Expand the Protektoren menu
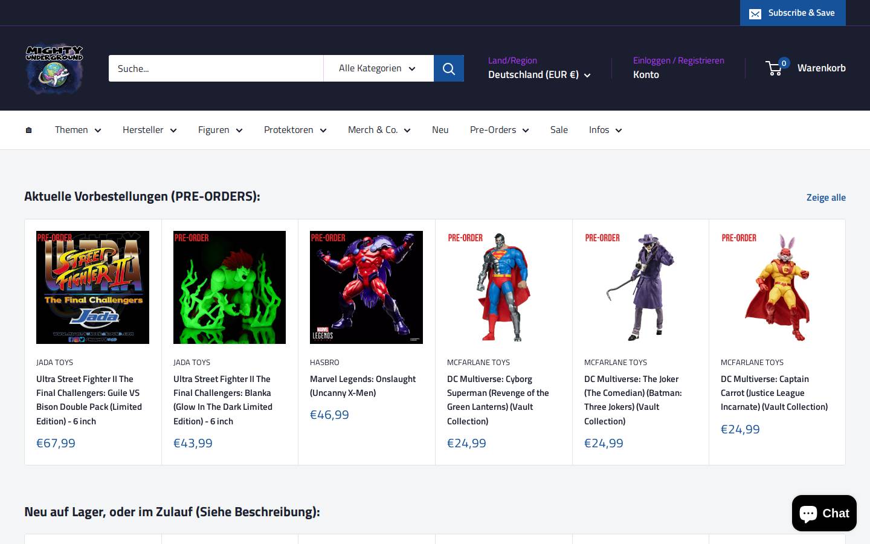 tap(295, 130)
